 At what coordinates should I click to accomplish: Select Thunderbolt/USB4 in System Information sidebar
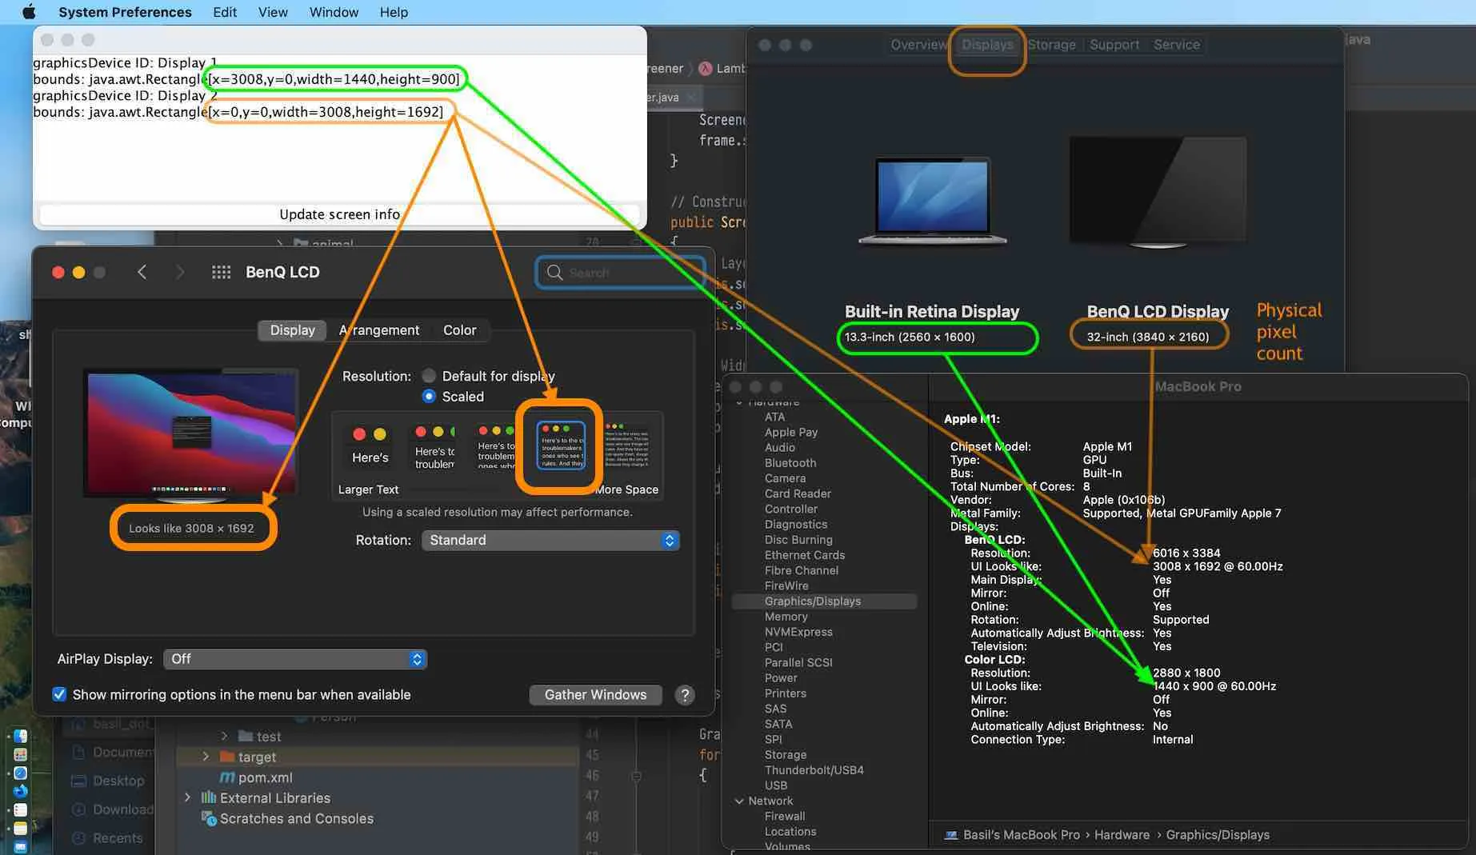(814, 770)
